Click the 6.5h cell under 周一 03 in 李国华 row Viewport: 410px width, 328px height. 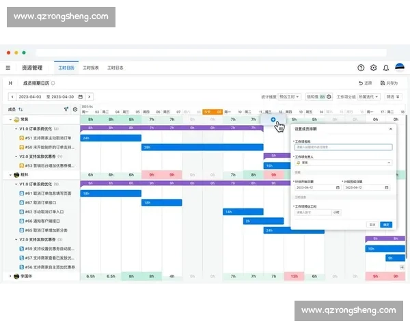pyautogui.click(x=90, y=276)
